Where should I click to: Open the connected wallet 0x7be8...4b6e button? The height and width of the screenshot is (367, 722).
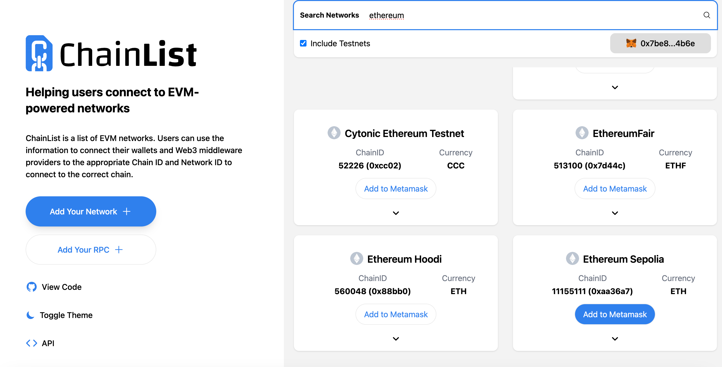click(660, 43)
